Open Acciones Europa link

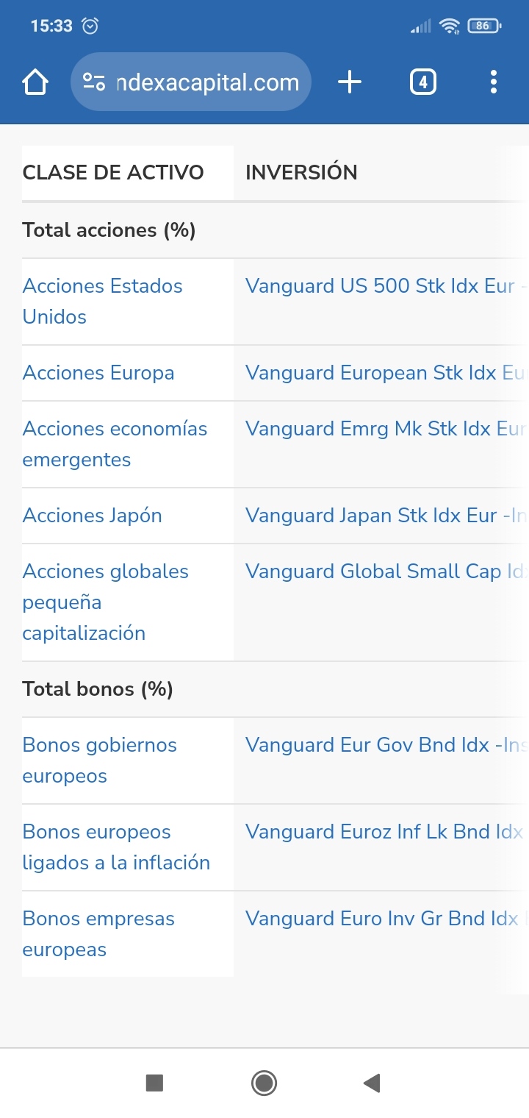[98, 373]
